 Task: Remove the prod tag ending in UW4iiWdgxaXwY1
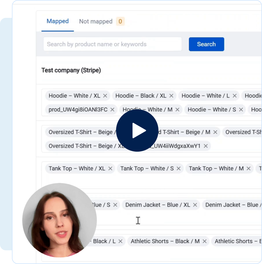pyautogui.click(x=205, y=146)
